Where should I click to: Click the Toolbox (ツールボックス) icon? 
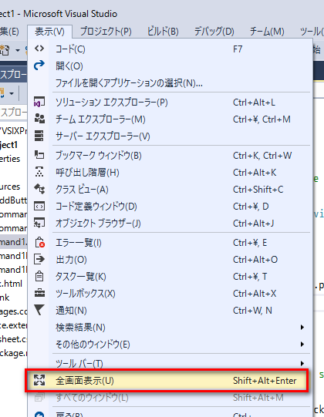pos(39,293)
